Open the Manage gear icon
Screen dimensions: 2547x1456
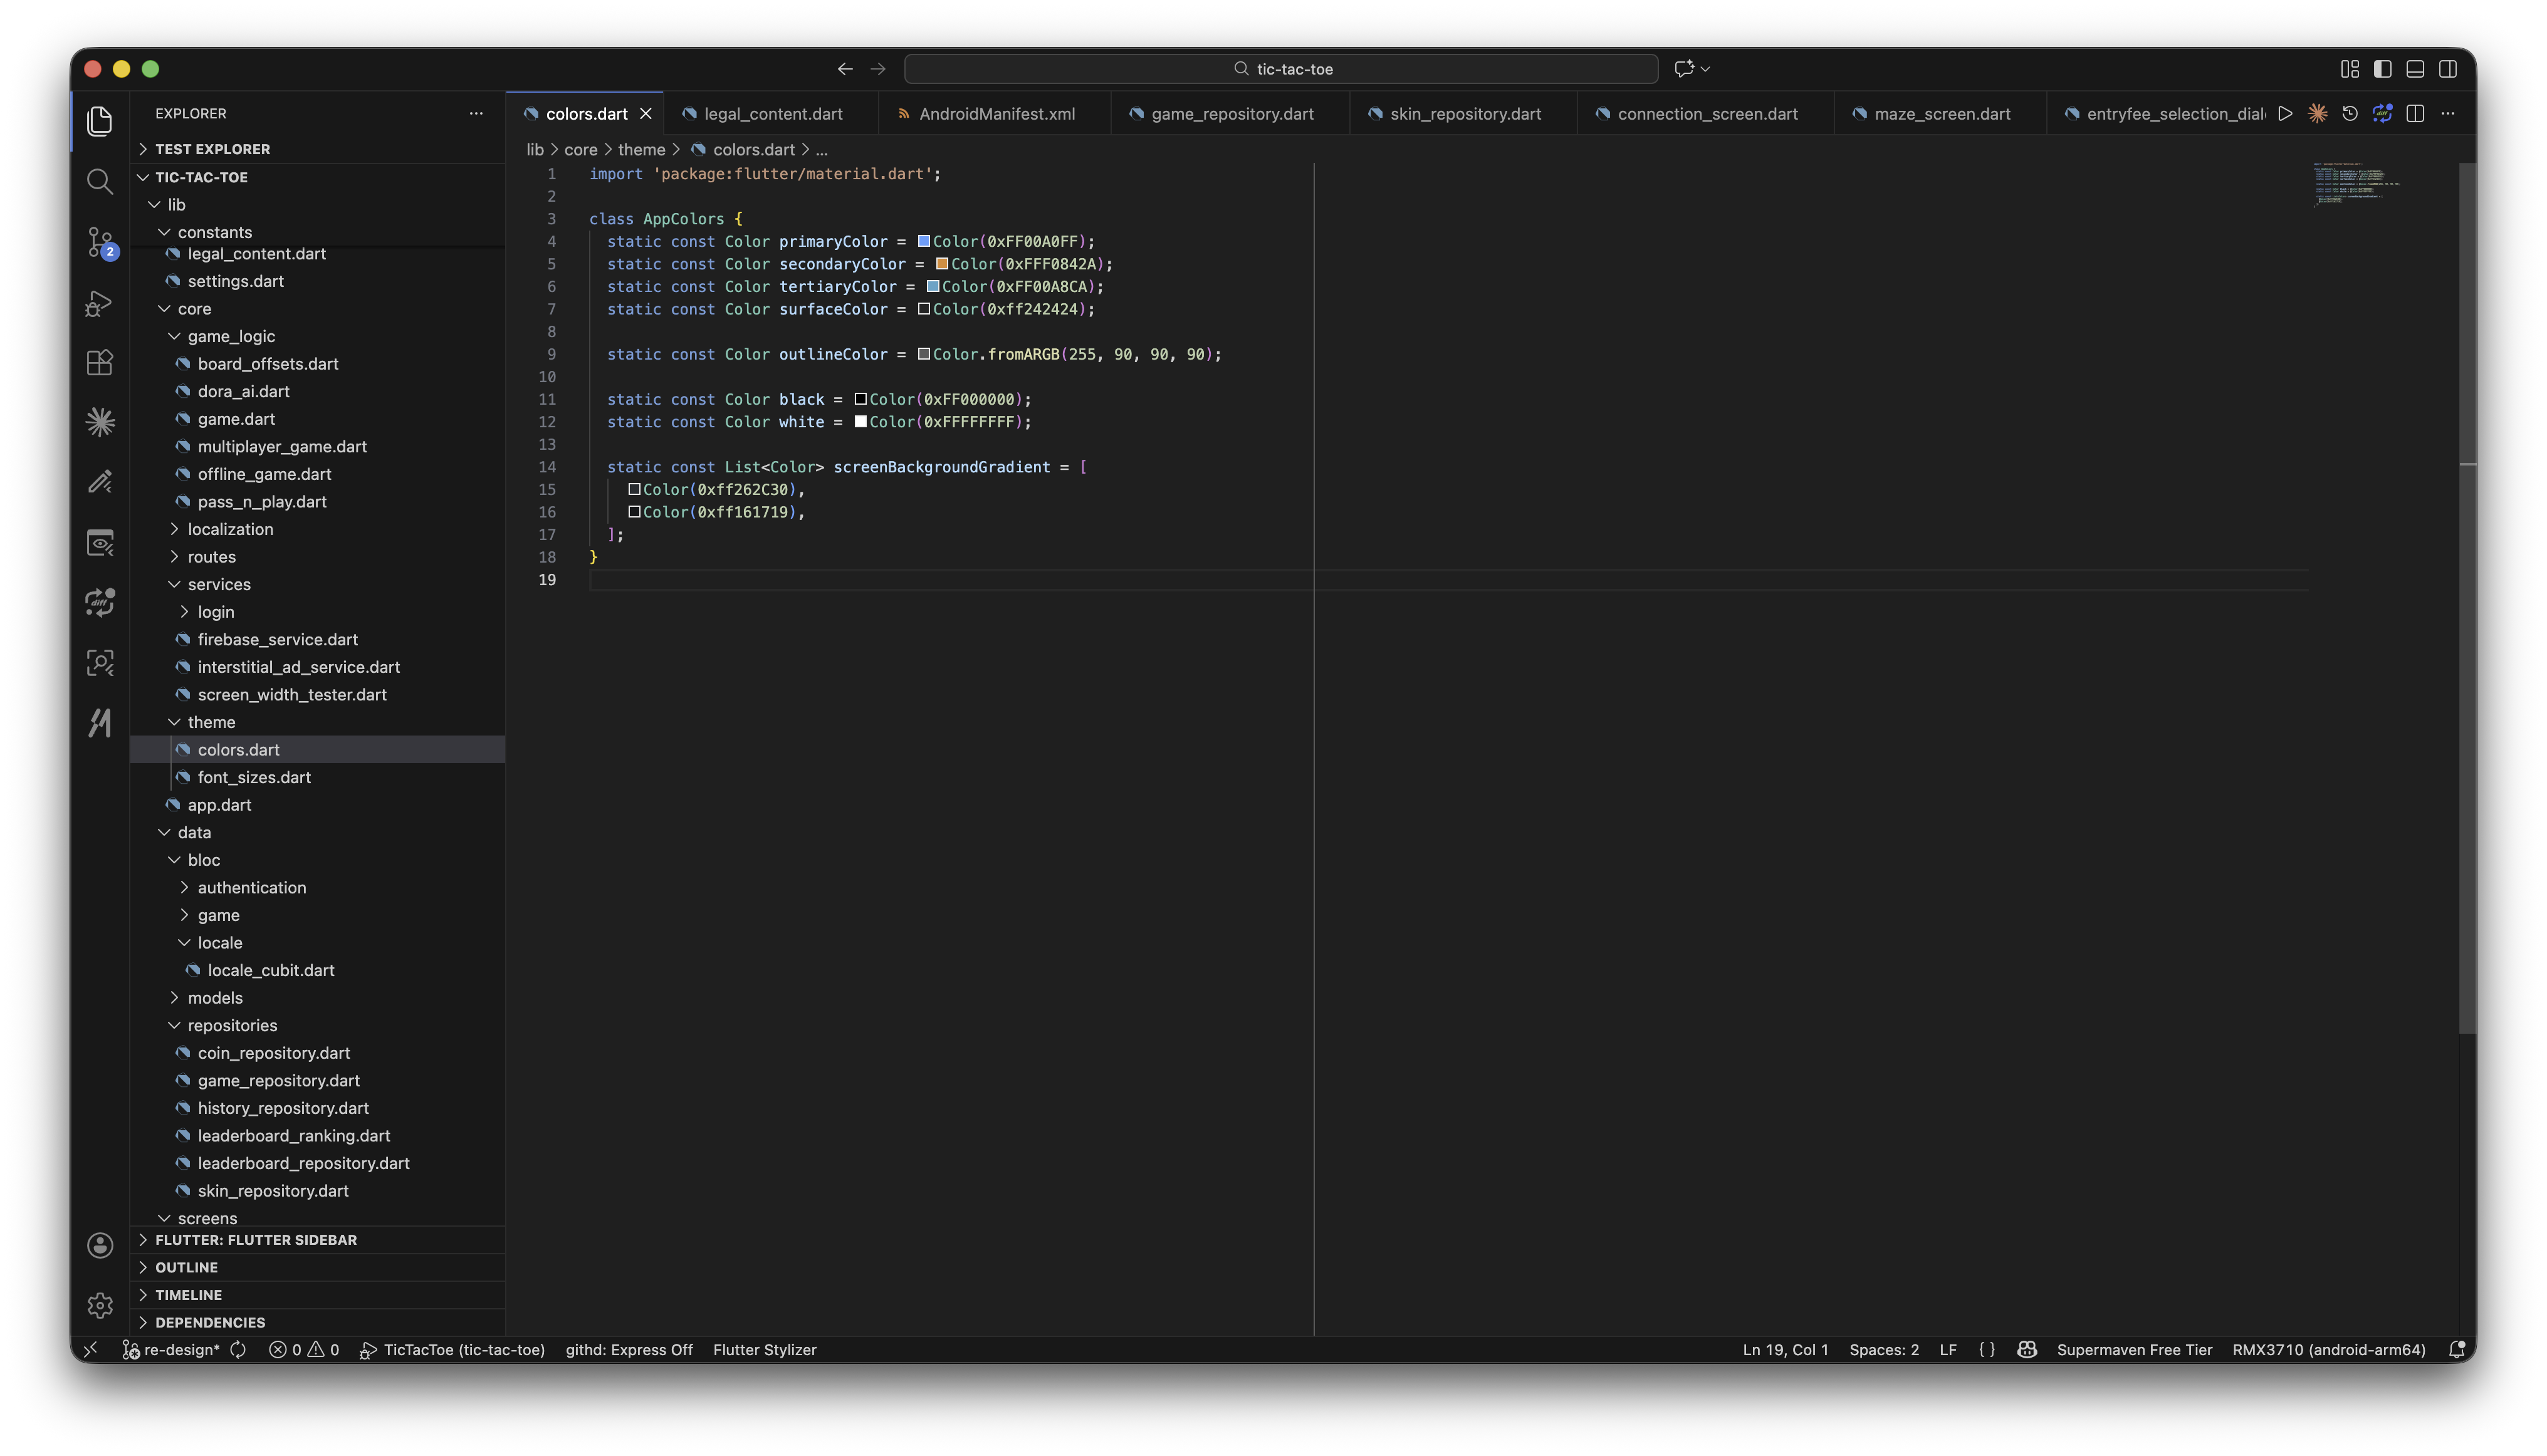99,1305
